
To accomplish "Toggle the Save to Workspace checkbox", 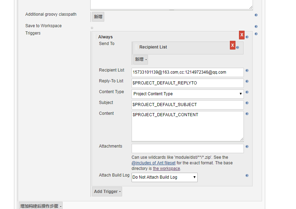I will pos(92,28).
